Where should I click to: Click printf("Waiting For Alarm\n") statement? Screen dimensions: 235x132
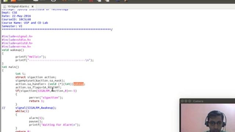[x=55, y=125]
